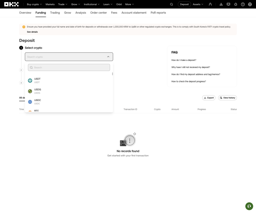The width and height of the screenshot is (256, 213).
Task: Open the help question mark icon
Action: [243, 4]
